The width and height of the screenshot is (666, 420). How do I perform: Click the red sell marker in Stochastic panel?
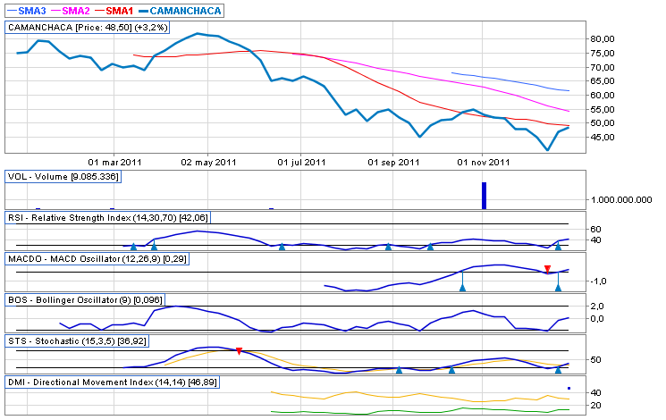(239, 351)
